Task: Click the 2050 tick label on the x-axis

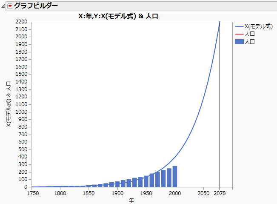Action: [203, 193]
